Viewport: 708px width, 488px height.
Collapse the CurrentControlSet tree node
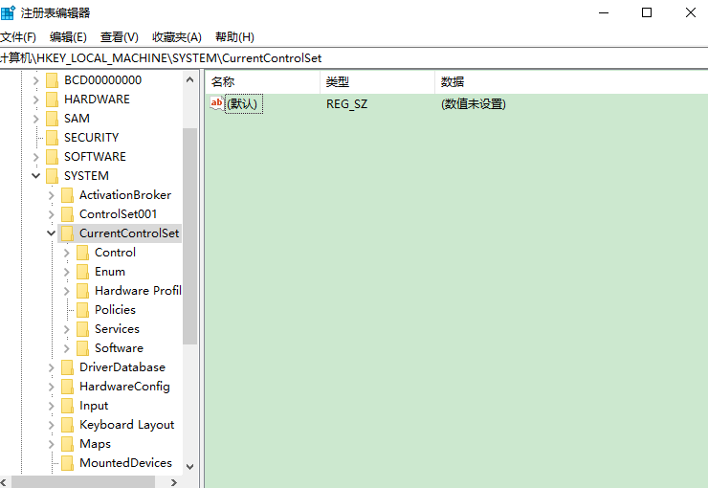pos(51,233)
